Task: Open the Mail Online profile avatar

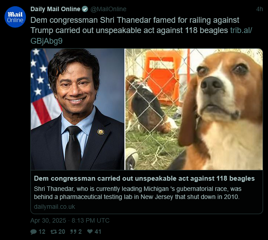Action: (x=15, y=17)
